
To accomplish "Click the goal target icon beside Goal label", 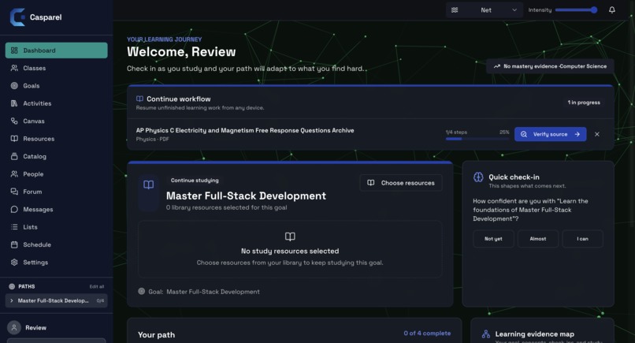I will [141, 291].
